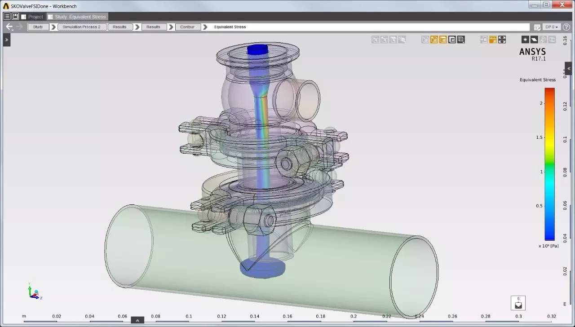Viewport: 575px width, 327px height.
Task: Toggle the highlighted ruler display icon
Action: click(x=493, y=40)
